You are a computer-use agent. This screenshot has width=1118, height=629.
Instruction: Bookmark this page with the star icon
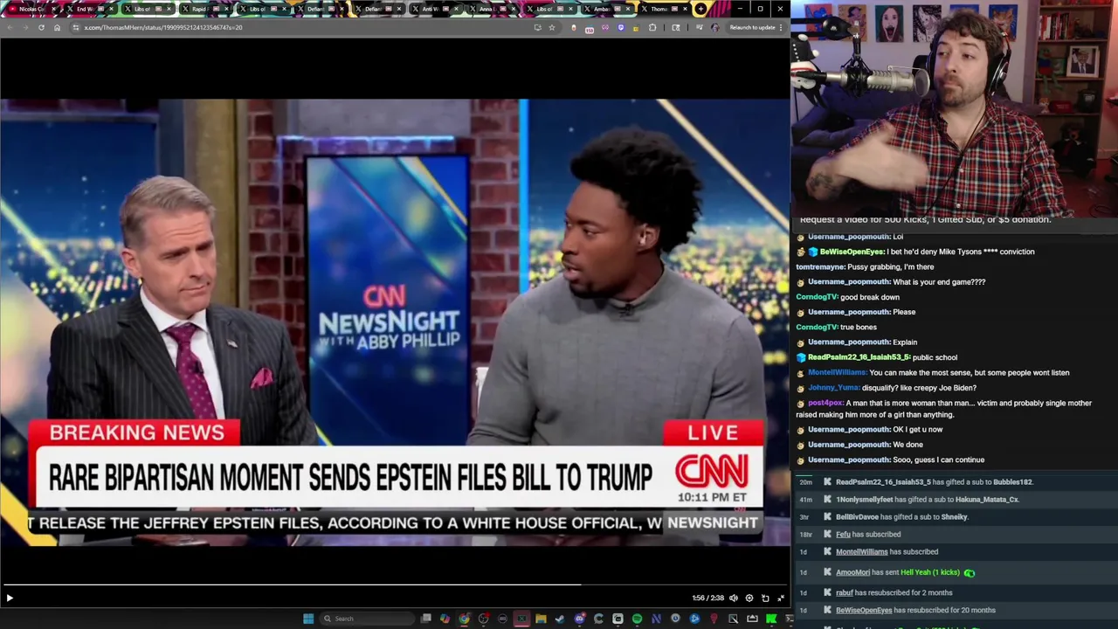point(552,27)
